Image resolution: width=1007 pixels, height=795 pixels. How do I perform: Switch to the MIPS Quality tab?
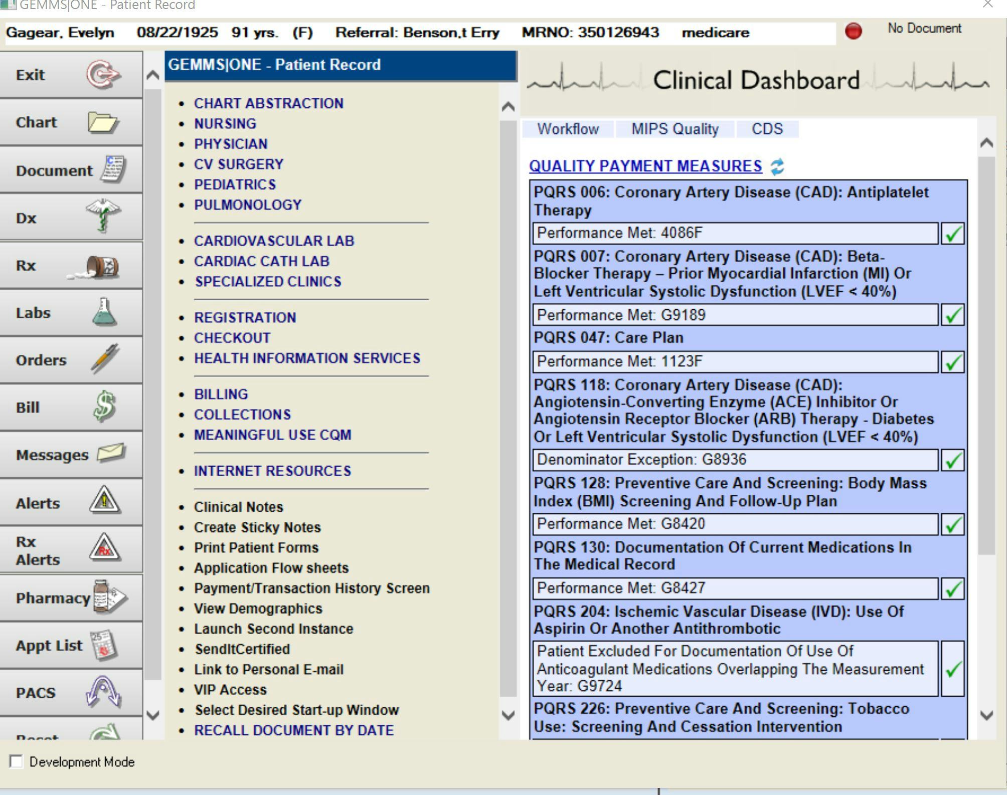pyautogui.click(x=675, y=129)
